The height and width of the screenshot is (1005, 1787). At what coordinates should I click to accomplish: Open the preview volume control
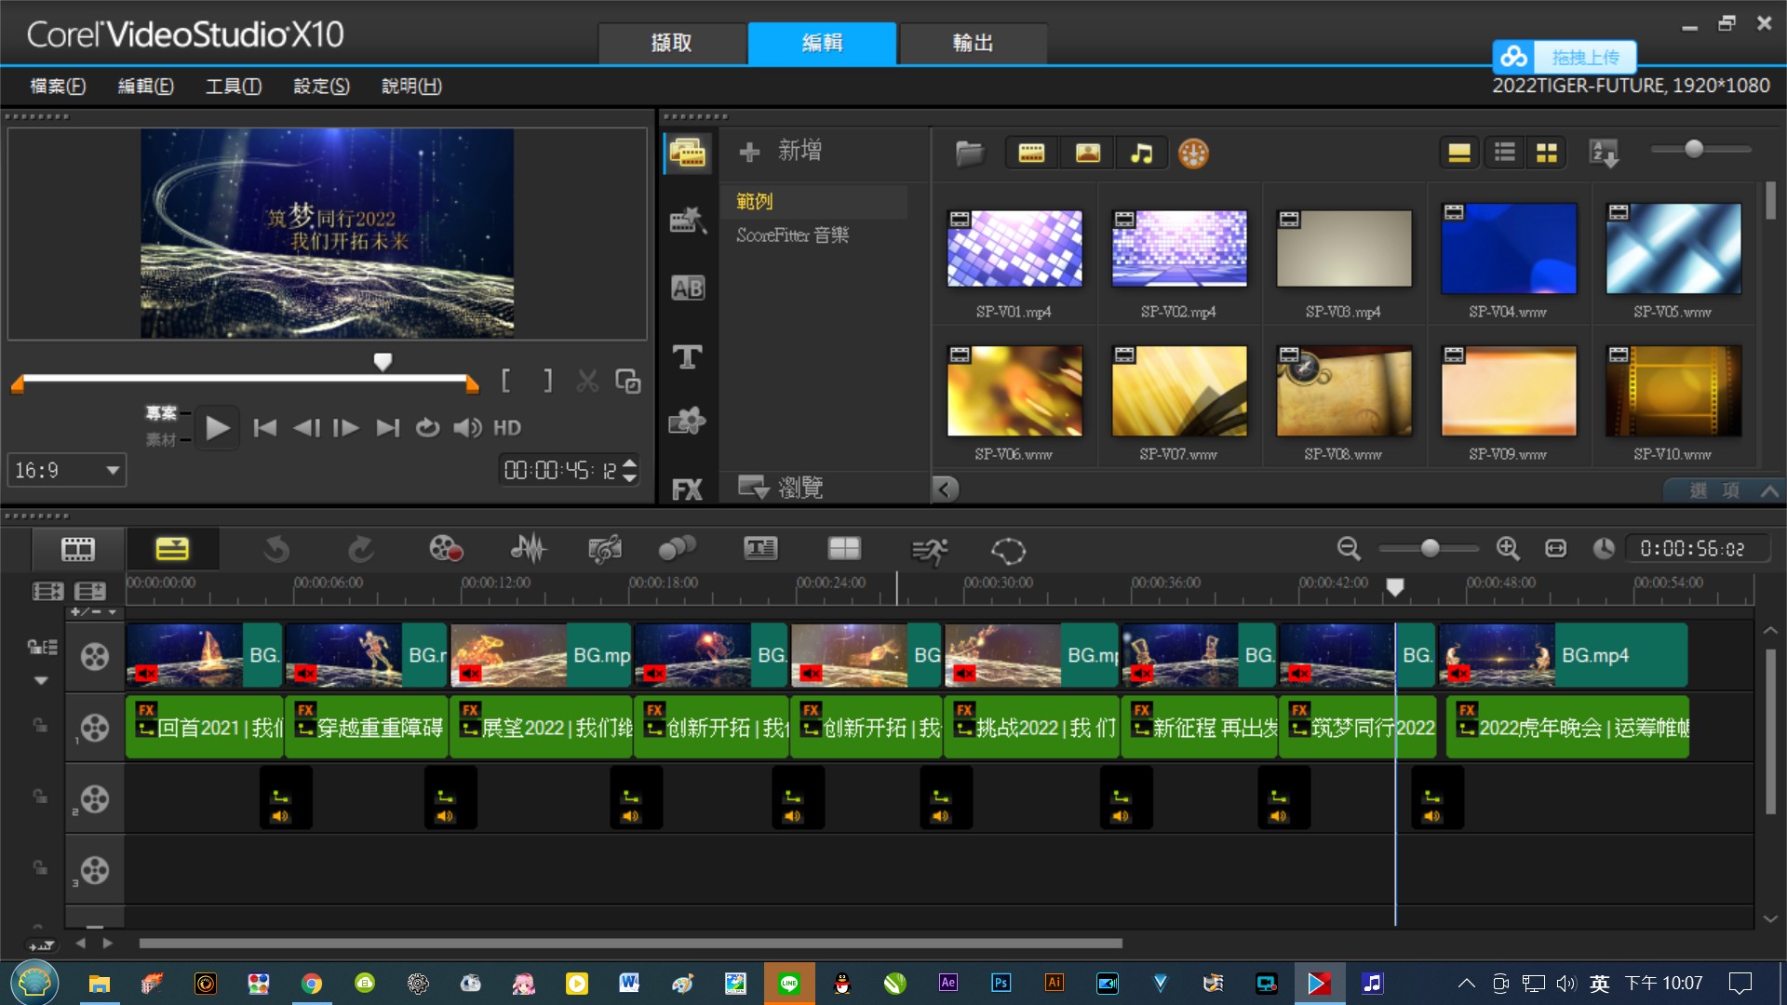(467, 428)
